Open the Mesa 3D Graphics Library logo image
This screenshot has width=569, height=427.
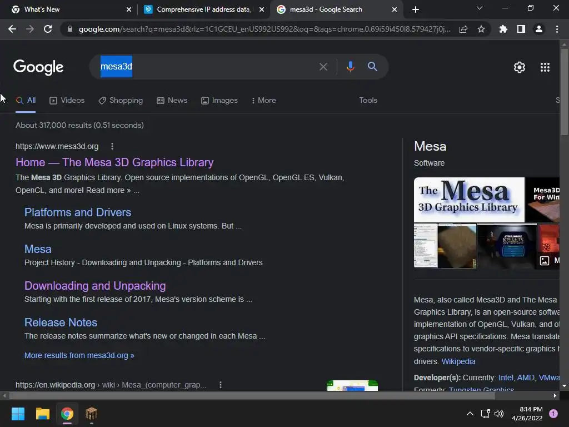[x=469, y=200]
